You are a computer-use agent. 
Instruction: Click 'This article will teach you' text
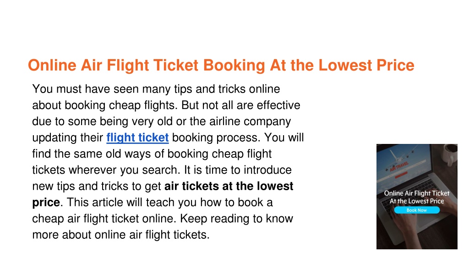132,202
